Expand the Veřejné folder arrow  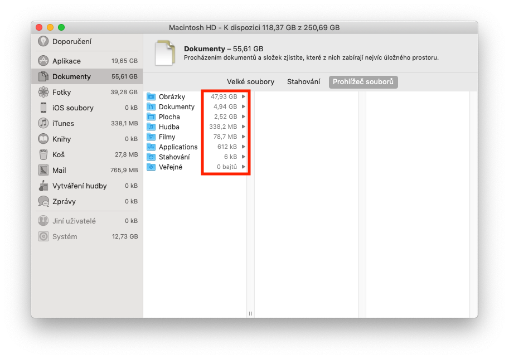[244, 167]
